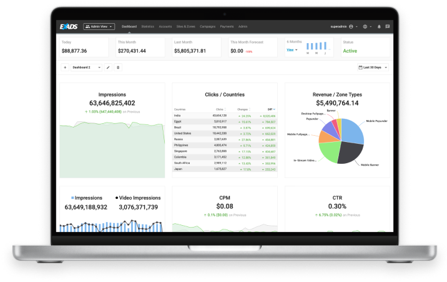The height and width of the screenshot is (282, 447).
Task: Select the Colombia row
Action: 225,157
